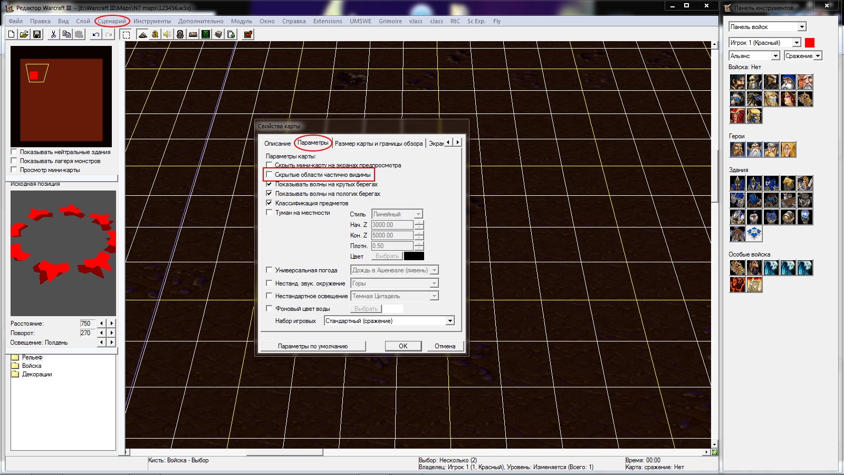Open the 'Панель войск' palette dropdown
This screenshot has width=844, height=475.
coord(802,27)
